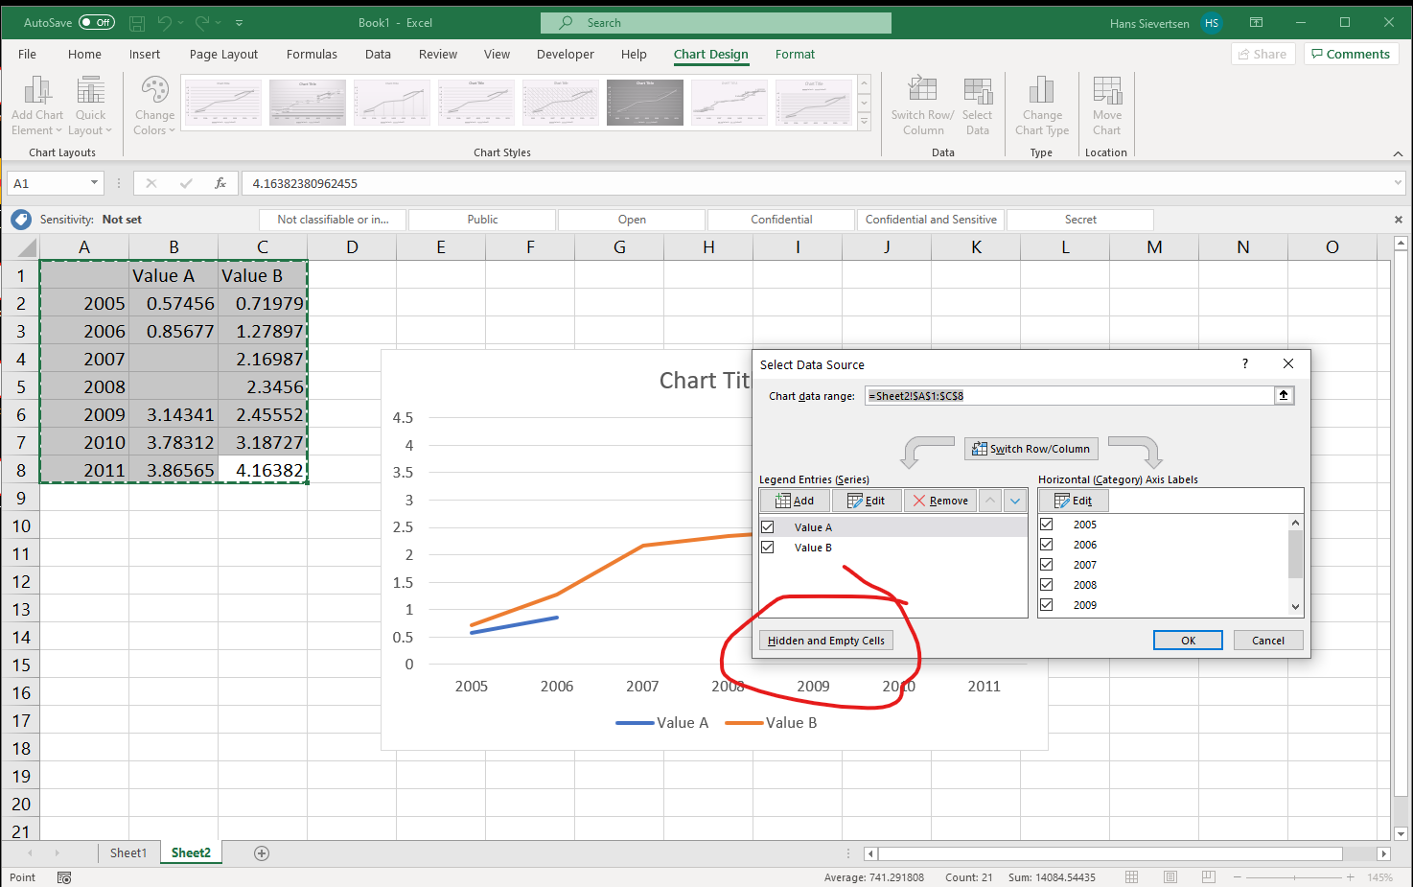Viewport: 1413px width, 887px height.
Task: Click the Move Down arrow for series
Action: pos(1015,501)
